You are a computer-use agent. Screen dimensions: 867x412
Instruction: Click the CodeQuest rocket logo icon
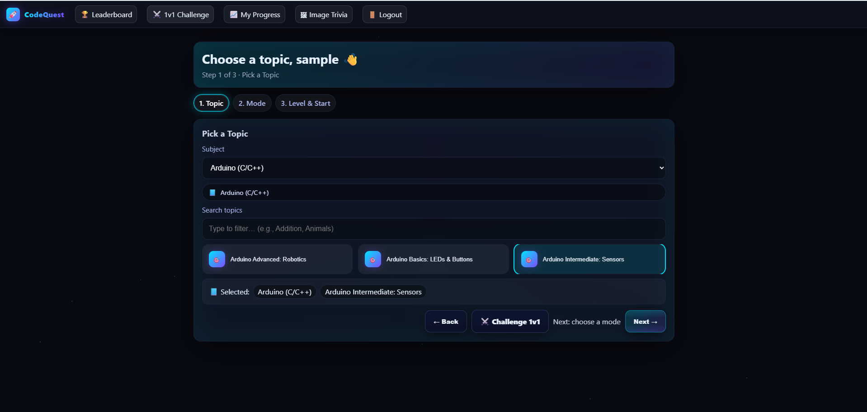click(13, 14)
